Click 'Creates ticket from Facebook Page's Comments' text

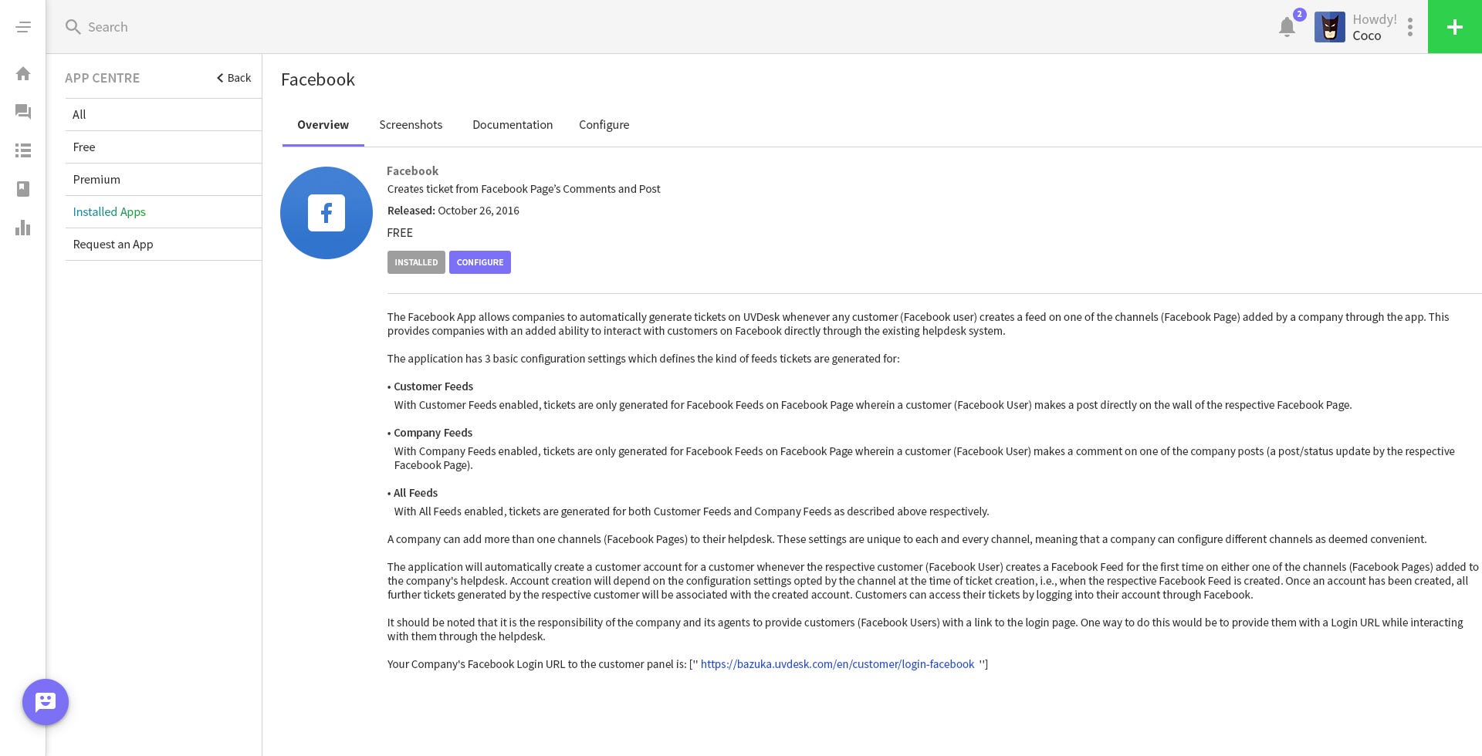[x=524, y=189]
